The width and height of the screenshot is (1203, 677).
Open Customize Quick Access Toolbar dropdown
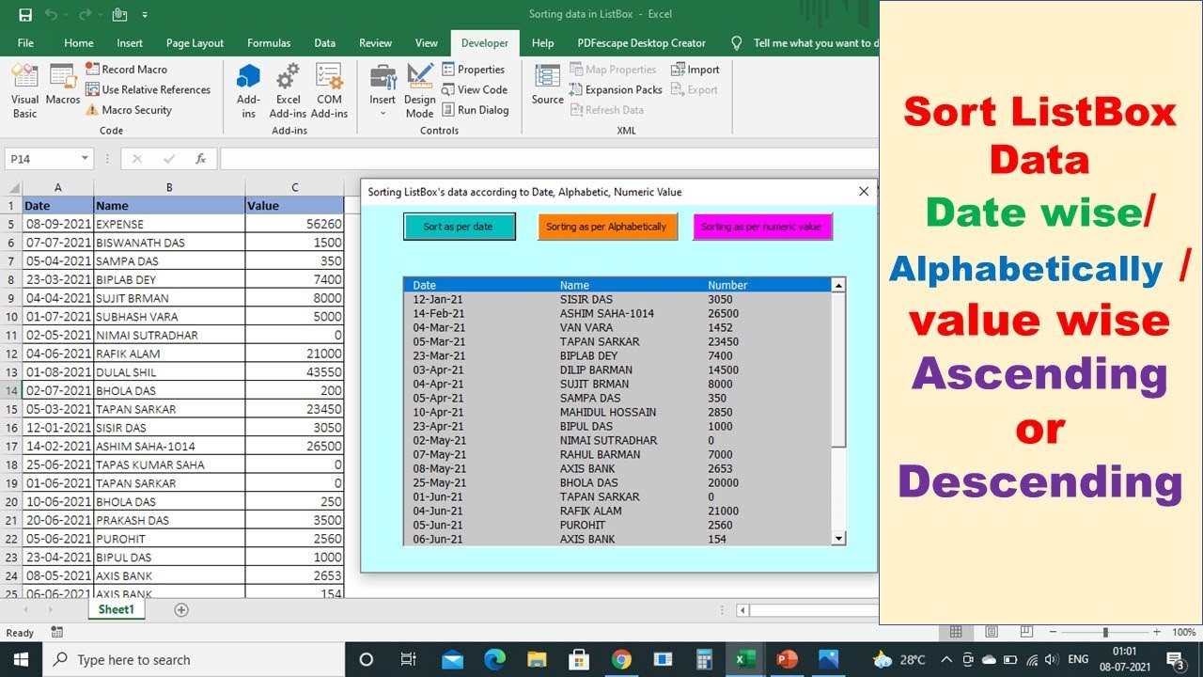pos(145,15)
